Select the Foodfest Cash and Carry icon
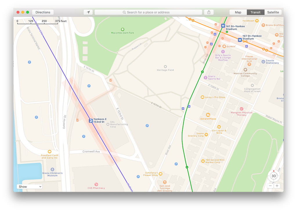The height and width of the screenshot is (211, 297). tap(50, 152)
